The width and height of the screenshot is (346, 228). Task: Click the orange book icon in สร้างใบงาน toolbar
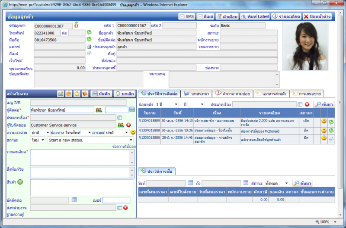click(85, 94)
